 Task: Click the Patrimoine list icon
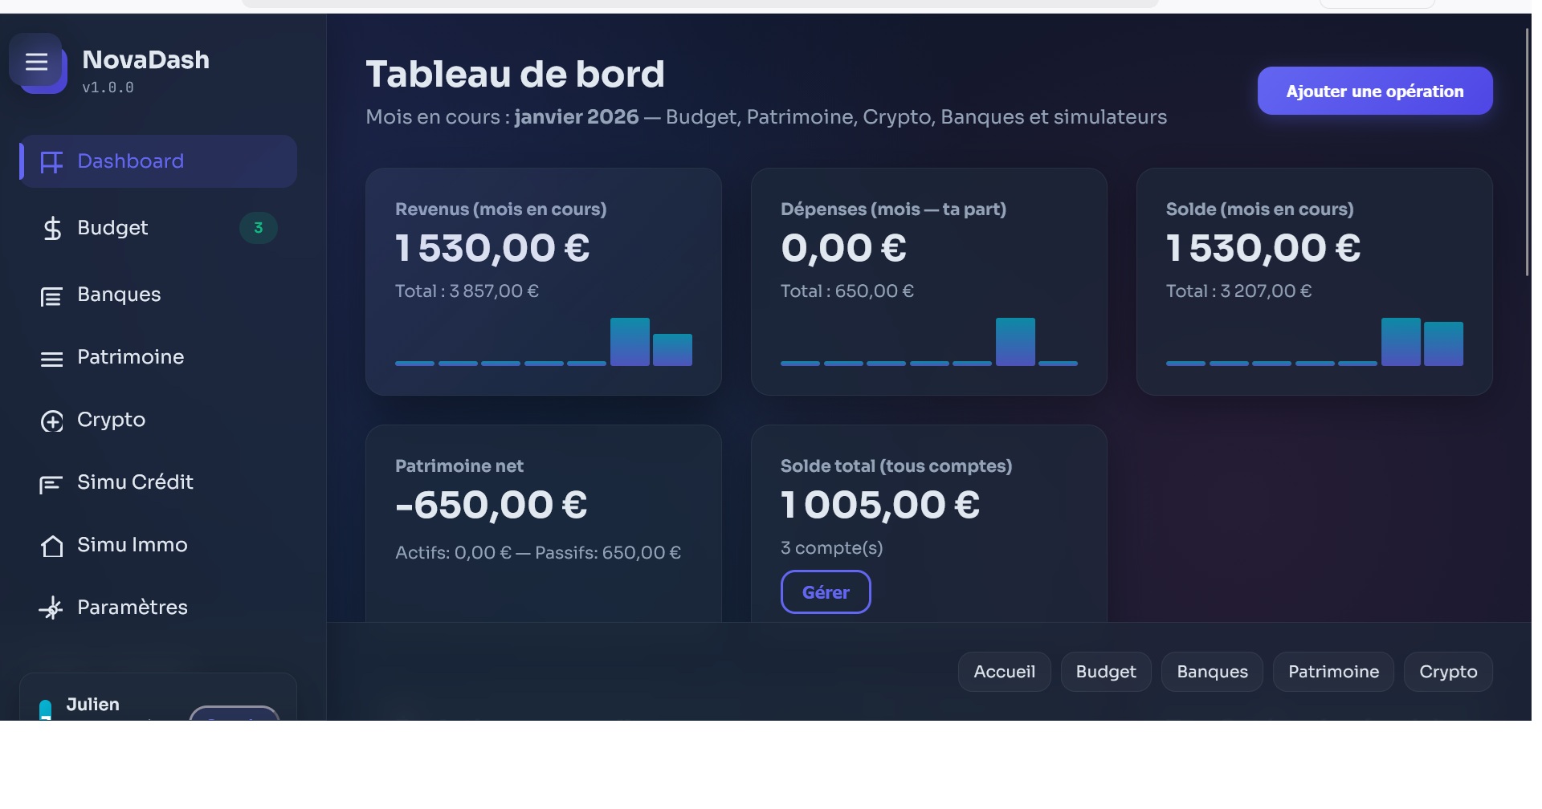[51, 357]
